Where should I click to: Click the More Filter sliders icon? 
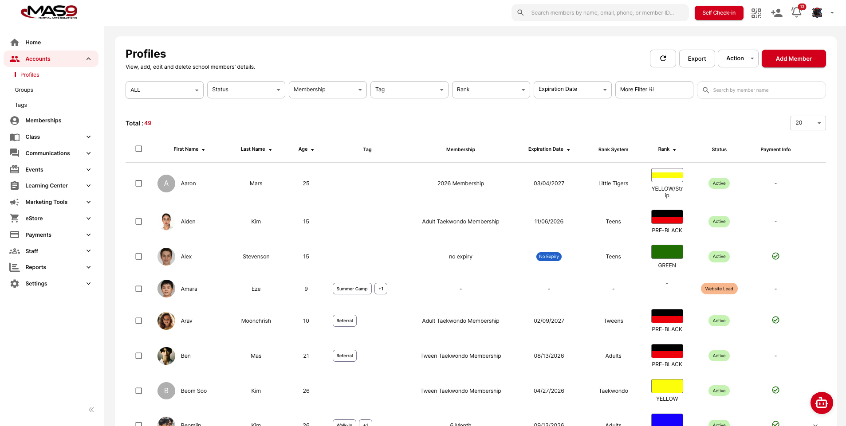651,90
